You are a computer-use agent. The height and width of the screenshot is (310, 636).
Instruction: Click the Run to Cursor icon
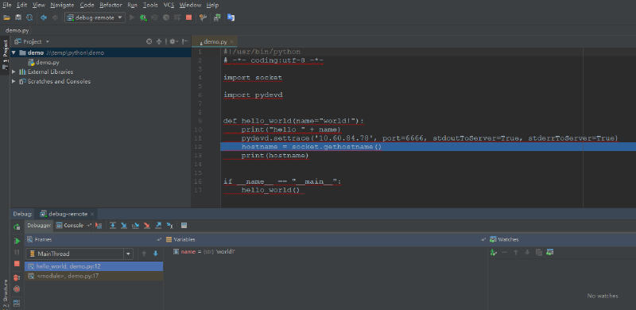(x=170, y=226)
